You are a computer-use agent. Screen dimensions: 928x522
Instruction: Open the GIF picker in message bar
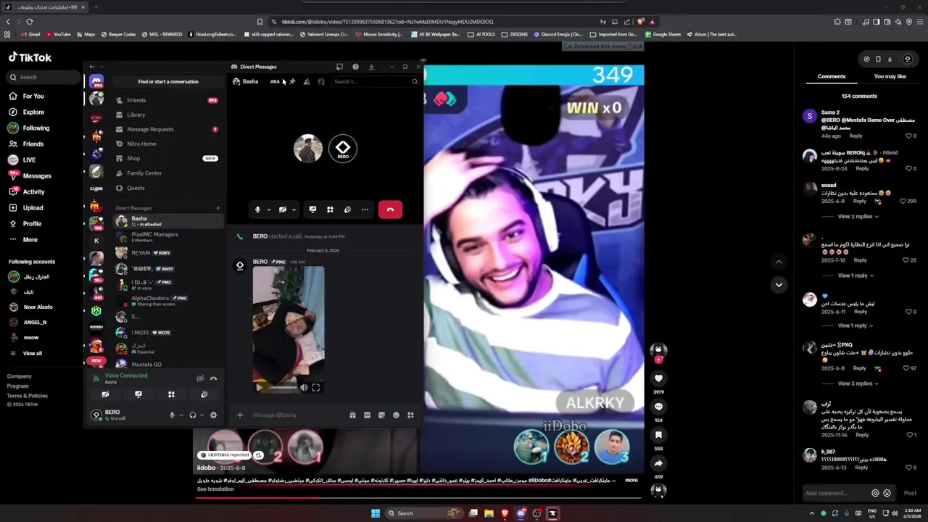[x=367, y=415]
